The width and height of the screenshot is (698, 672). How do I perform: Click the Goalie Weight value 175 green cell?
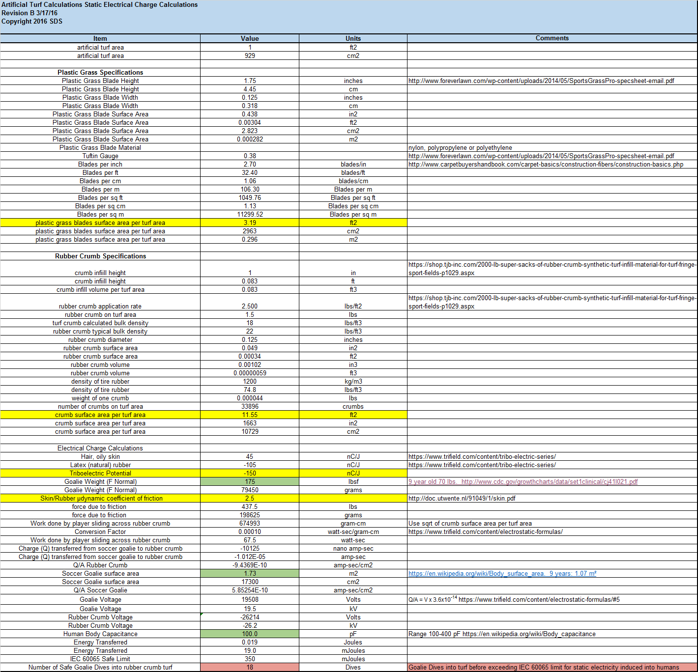(250, 481)
